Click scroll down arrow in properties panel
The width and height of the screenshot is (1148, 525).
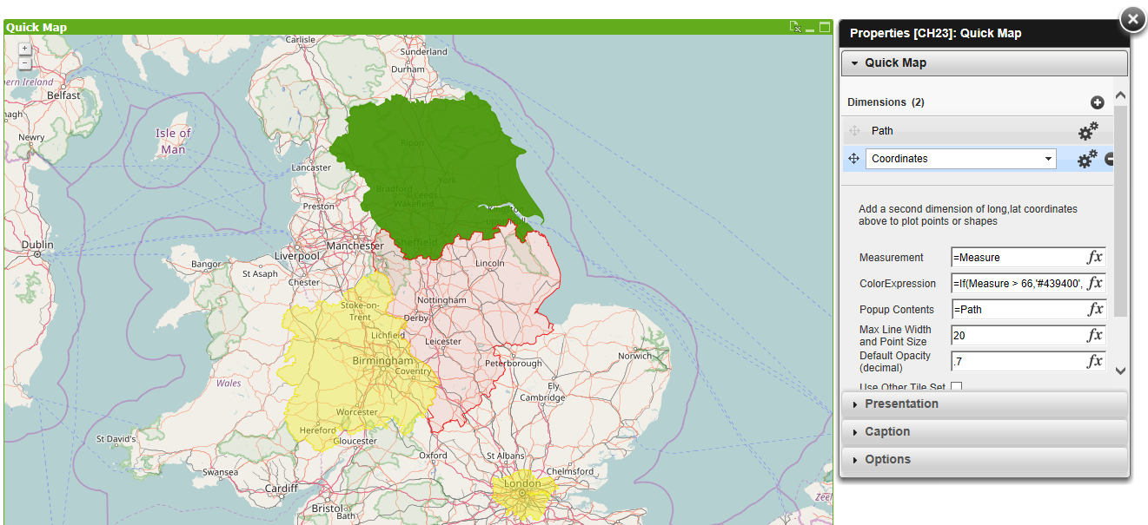[x=1120, y=371]
